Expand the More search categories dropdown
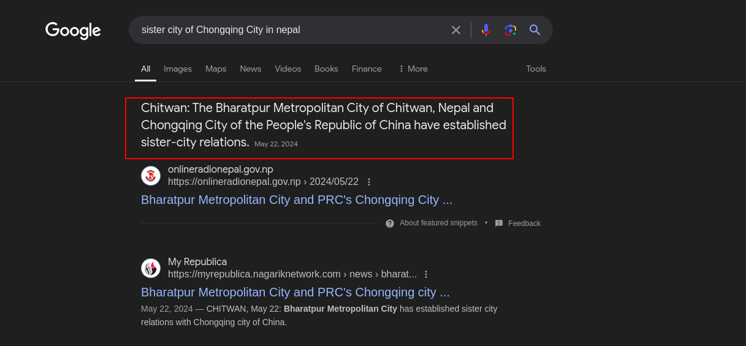Screen dimensions: 746x346 (413, 69)
